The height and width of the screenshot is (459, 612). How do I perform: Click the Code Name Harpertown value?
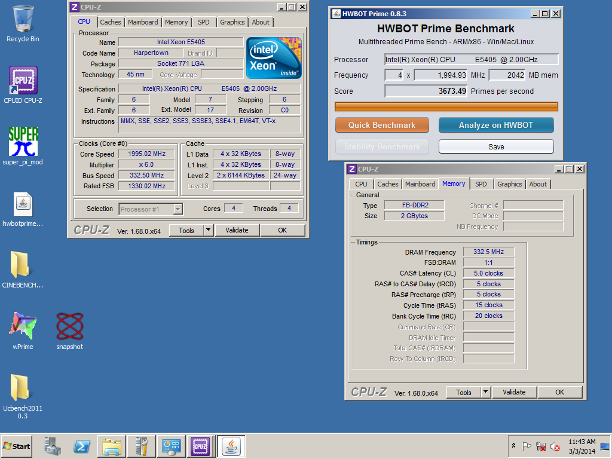tap(151, 53)
